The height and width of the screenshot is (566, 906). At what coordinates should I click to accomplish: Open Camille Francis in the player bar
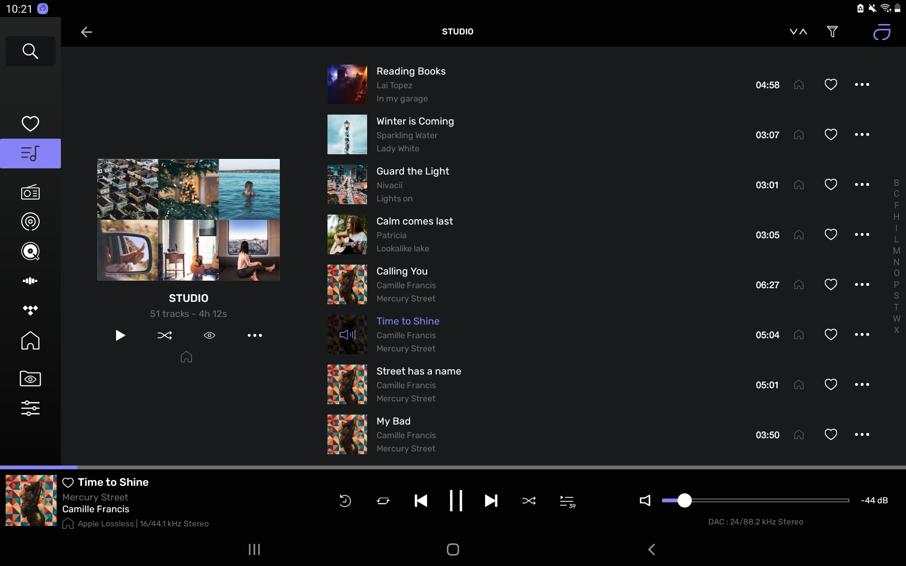point(96,509)
